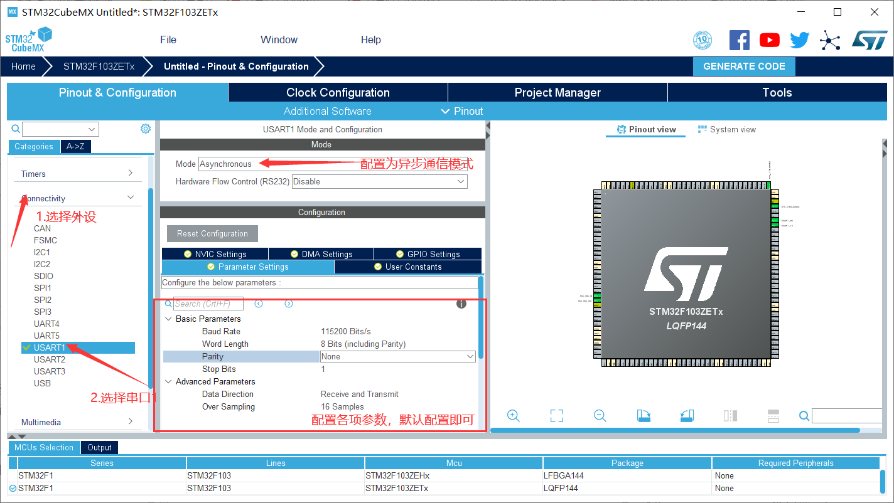Switch to Project Manager tab
The image size is (894, 503).
[x=557, y=92]
